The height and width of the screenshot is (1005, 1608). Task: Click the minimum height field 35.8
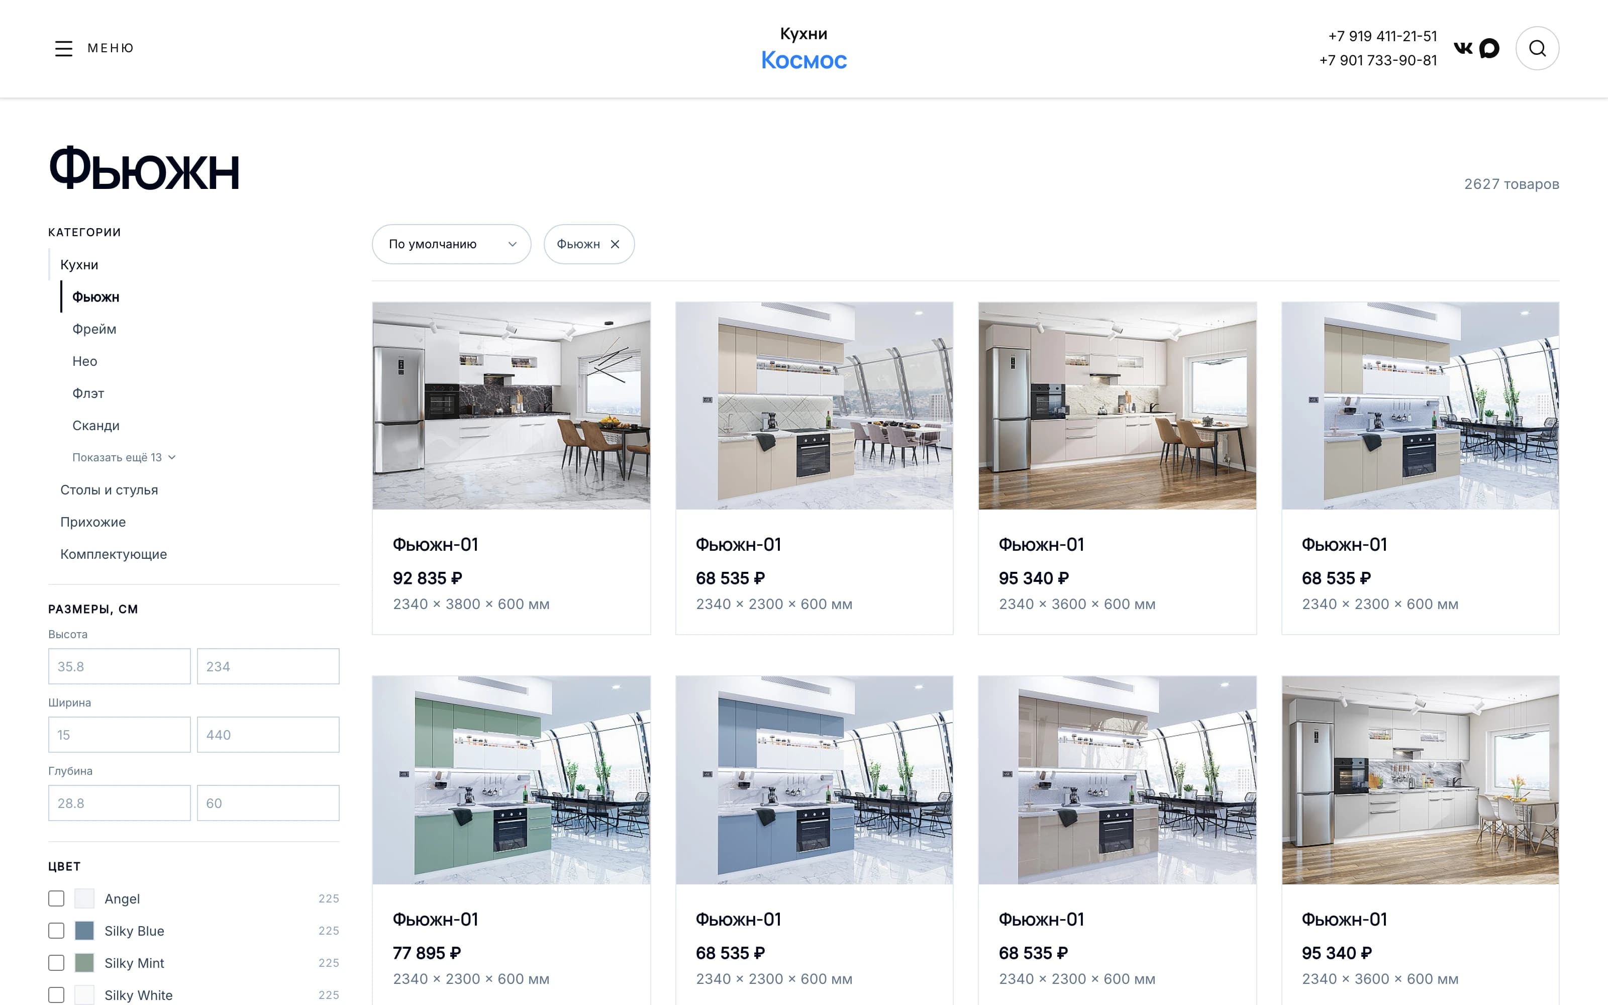click(120, 666)
